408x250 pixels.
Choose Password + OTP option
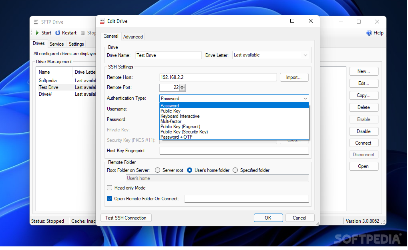(234, 137)
